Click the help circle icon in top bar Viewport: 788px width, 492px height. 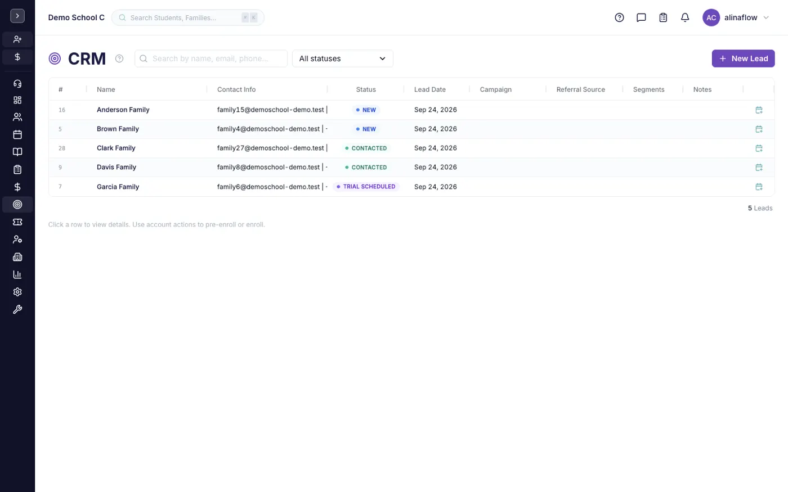click(x=619, y=17)
